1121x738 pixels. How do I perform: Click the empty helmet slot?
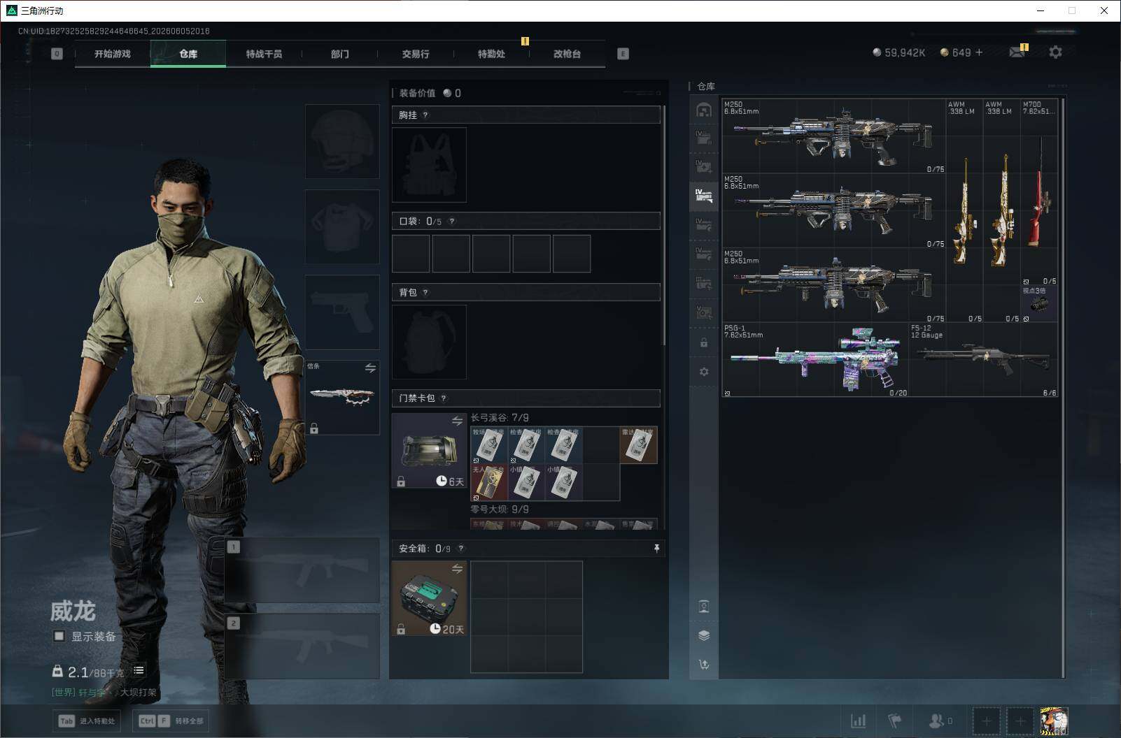coord(342,141)
